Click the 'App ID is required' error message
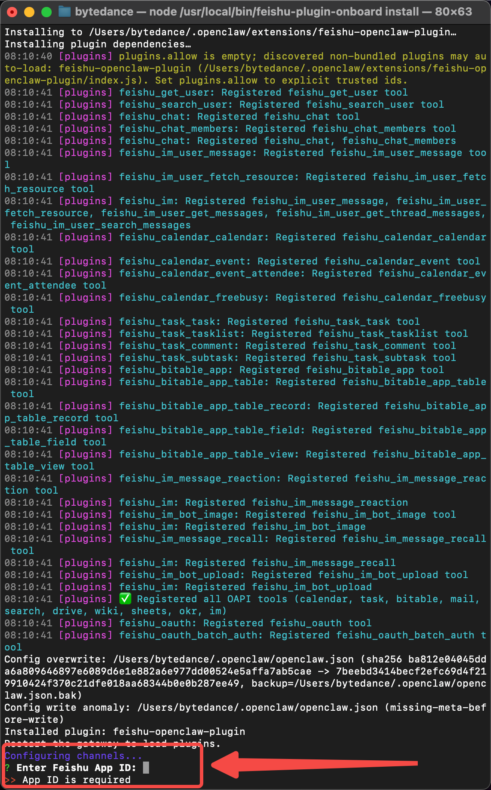The width and height of the screenshot is (491, 790). tap(76, 780)
